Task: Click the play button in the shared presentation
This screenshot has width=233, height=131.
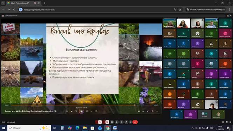Action: (81, 111)
